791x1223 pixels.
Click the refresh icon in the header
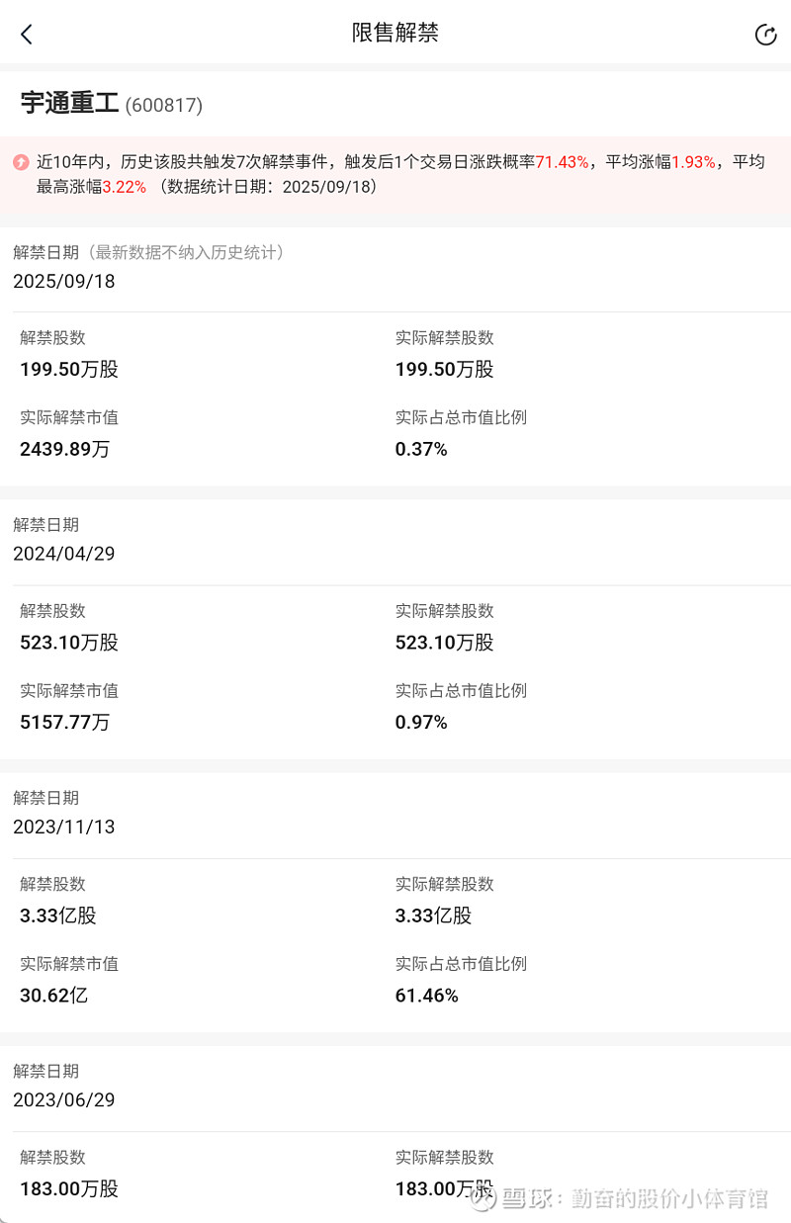[765, 35]
